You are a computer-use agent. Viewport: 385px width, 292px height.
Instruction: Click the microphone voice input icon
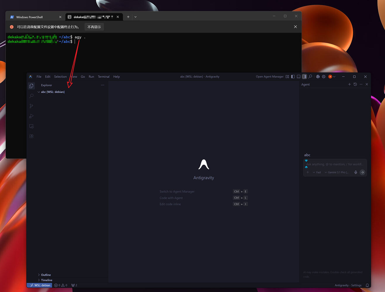point(356,172)
